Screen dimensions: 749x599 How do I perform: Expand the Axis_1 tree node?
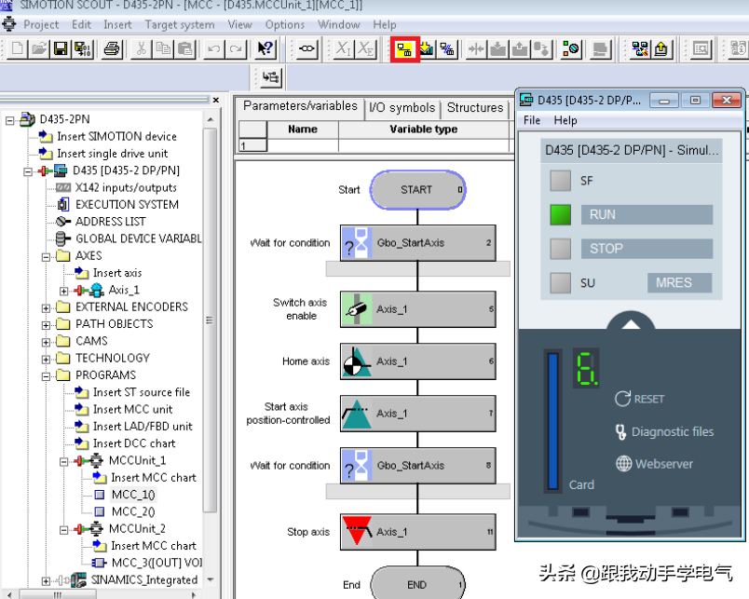64,291
